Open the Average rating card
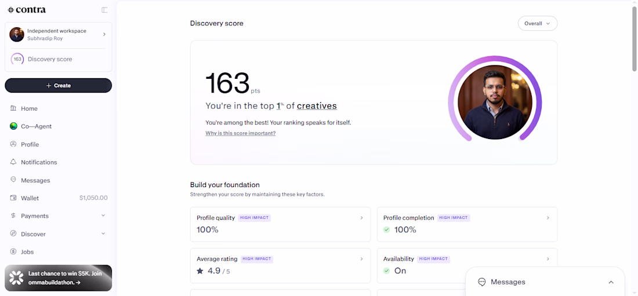 tap(280, 265)
